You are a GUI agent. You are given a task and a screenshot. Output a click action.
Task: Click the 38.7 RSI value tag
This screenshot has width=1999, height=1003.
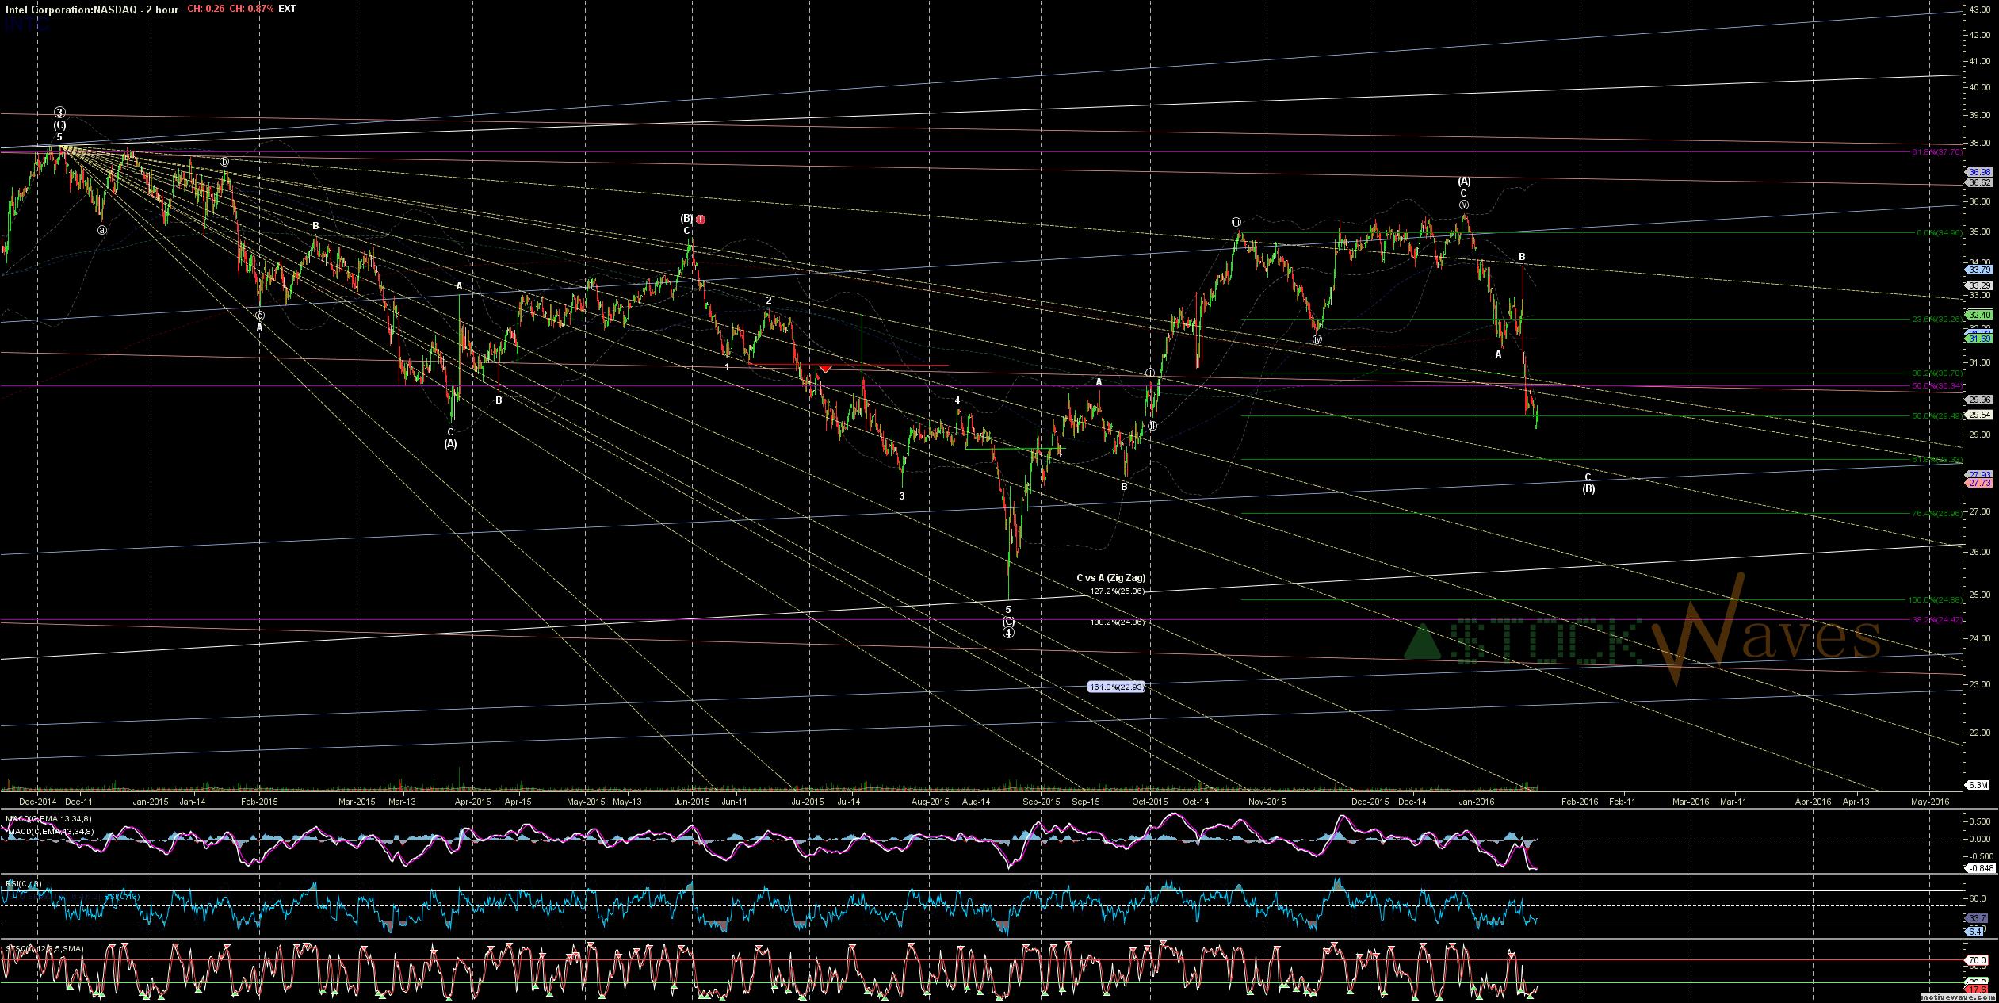coord(1978,918)
